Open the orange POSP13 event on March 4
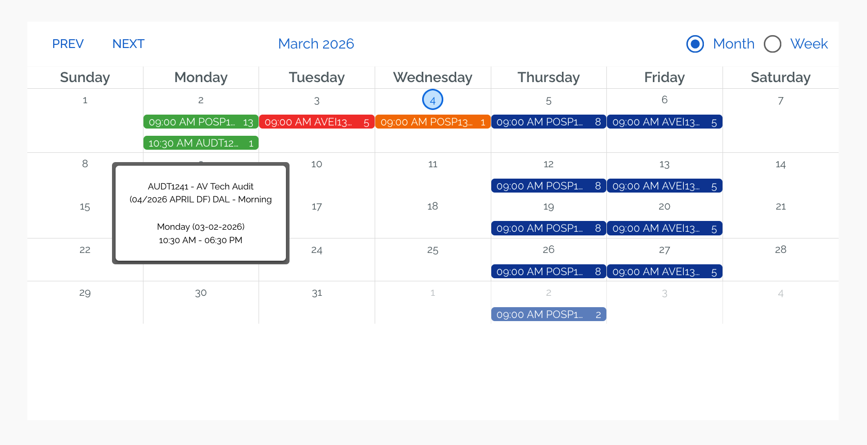The image size is (867, 445). pyautogui.click(x=432, y=122)
